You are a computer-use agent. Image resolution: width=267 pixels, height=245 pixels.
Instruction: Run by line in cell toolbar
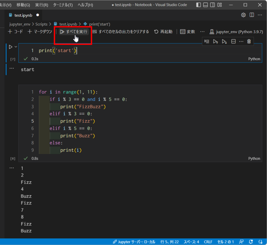click(x=207, y=41)
